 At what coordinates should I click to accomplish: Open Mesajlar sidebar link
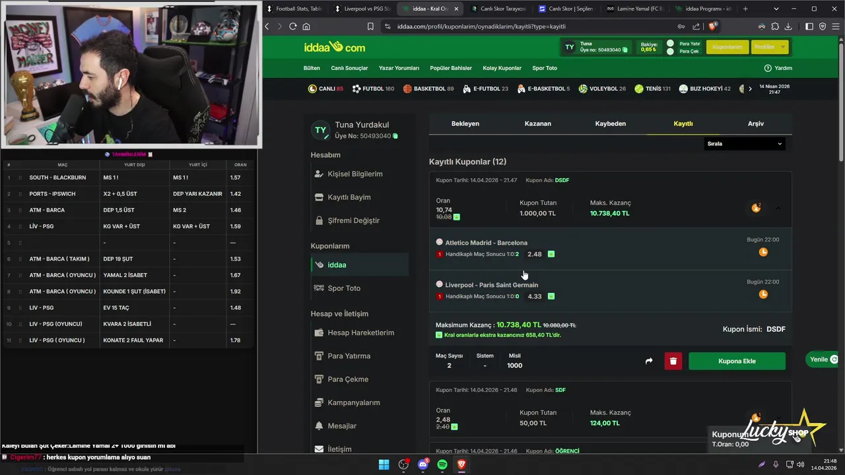(342, 426)
